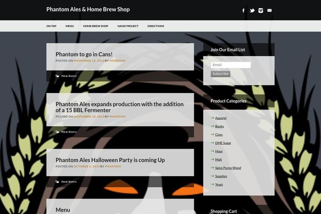Click the November 10 date on Fermenter post
The image size is (321, 214).
click(89, 117)
